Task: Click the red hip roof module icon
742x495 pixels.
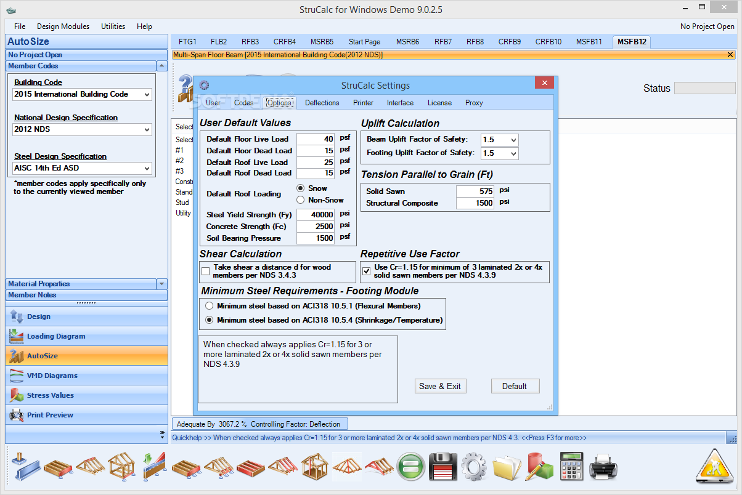Action: point(379,467)
